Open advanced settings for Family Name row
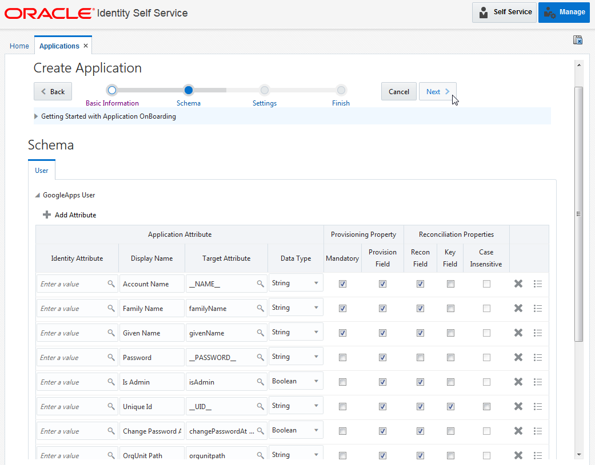The image size is (595, 465). (x=537, y=308)
